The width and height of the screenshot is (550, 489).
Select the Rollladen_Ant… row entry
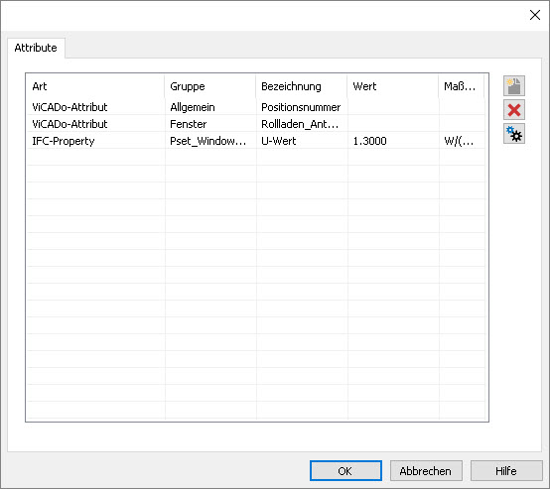[x=300, y=124]
